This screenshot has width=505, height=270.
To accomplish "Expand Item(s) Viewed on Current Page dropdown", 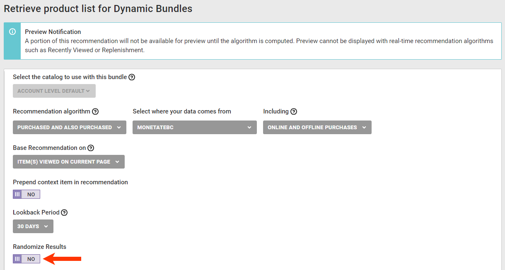I will (x=68, y=162).
